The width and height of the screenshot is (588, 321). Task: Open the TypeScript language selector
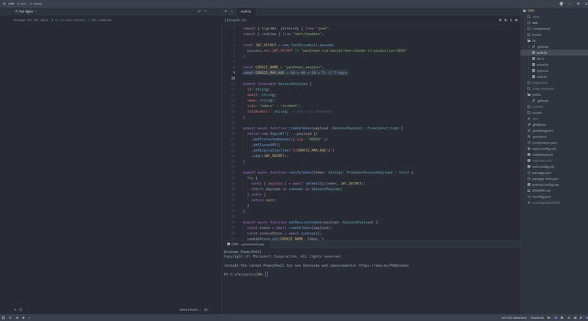point(537,318)
